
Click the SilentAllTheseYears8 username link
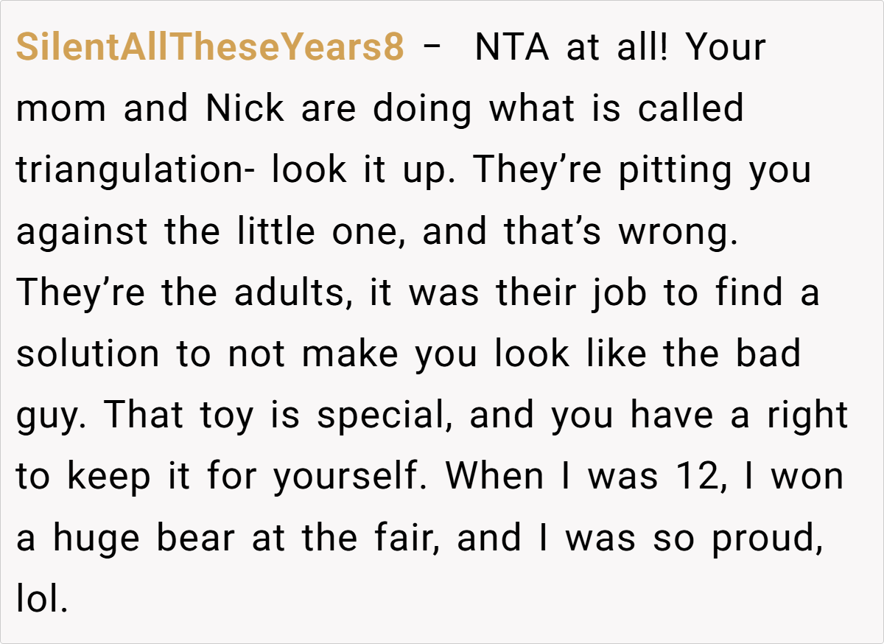[x=210, y=49]
